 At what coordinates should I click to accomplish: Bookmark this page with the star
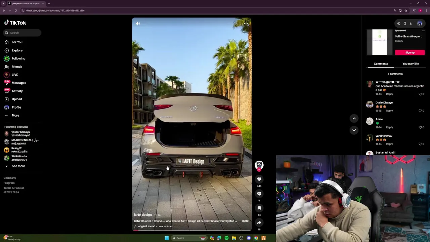(x=406, y=10)
